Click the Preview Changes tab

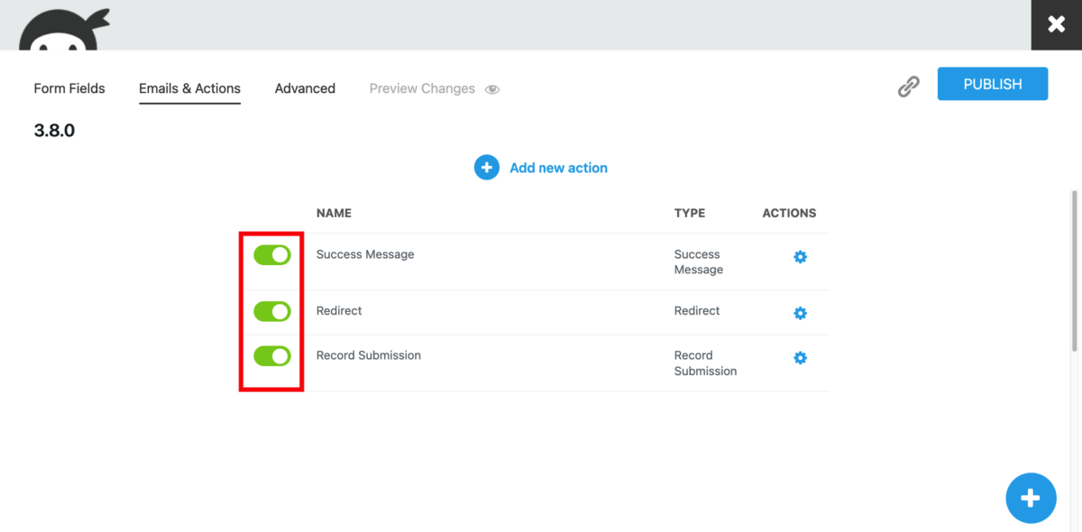pyautogui.click(x=422, y=88)
